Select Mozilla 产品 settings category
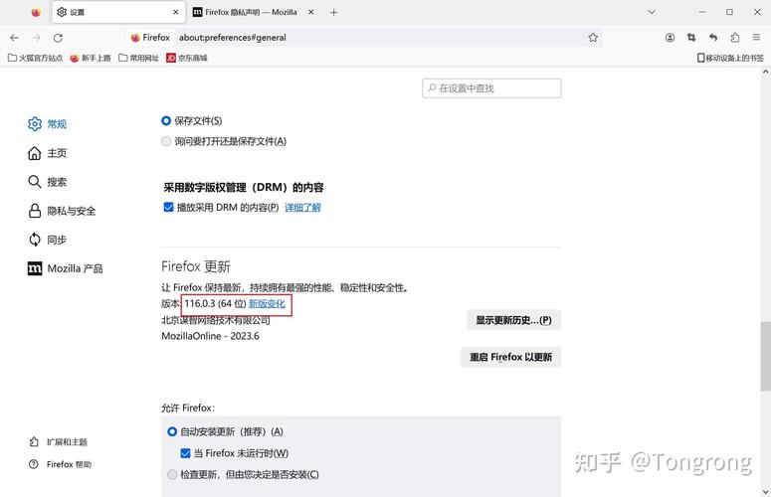This screenshot has width=771, height=497. 66,268
